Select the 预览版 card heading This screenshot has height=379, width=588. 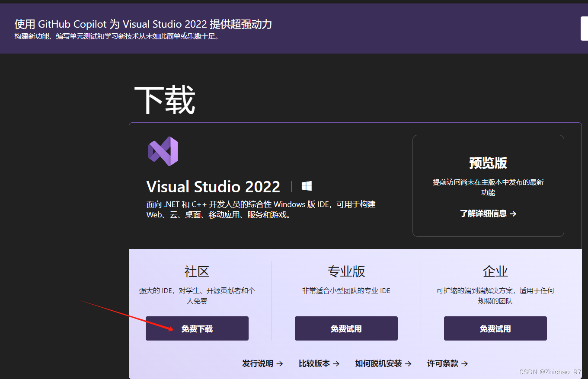[x=488, y=163]
